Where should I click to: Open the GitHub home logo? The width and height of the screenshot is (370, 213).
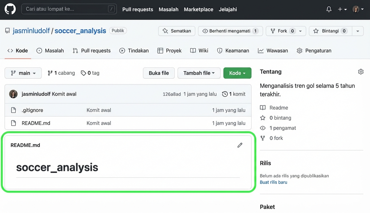(x=10, y=9)
